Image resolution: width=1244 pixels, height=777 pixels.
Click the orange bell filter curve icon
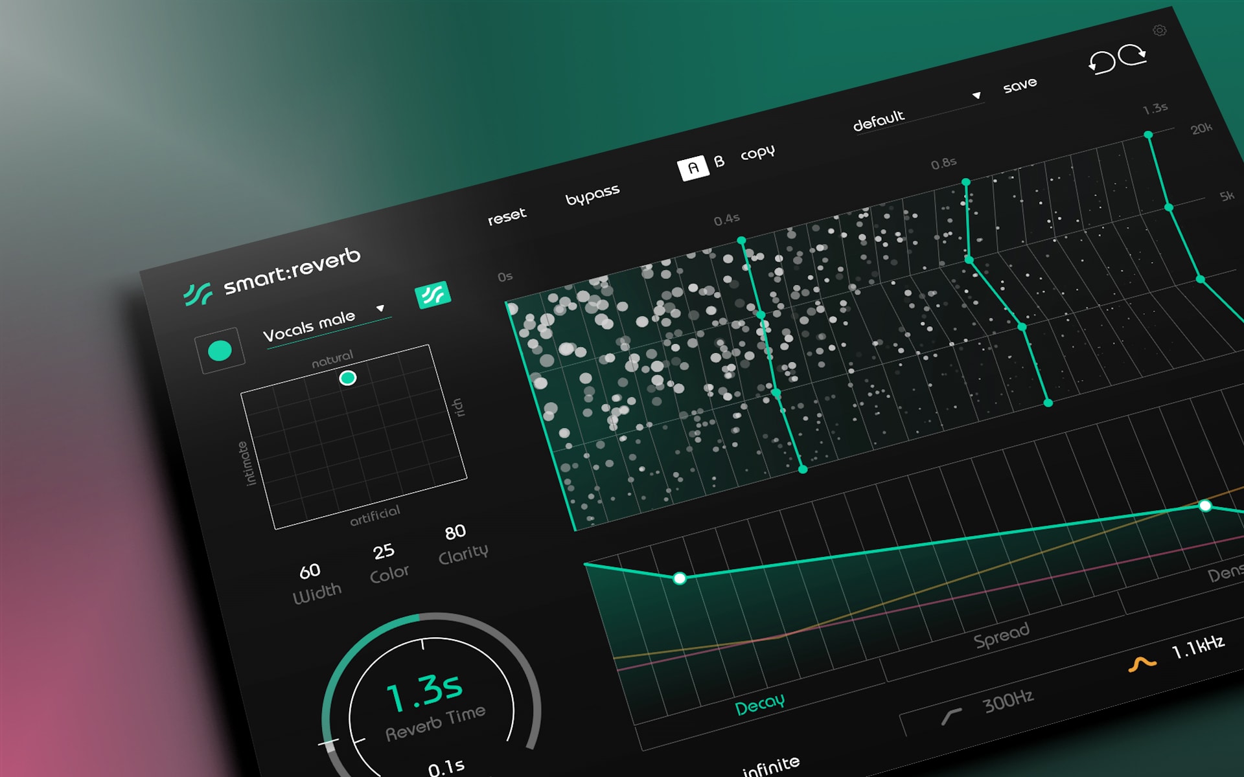coord(1142,664)
